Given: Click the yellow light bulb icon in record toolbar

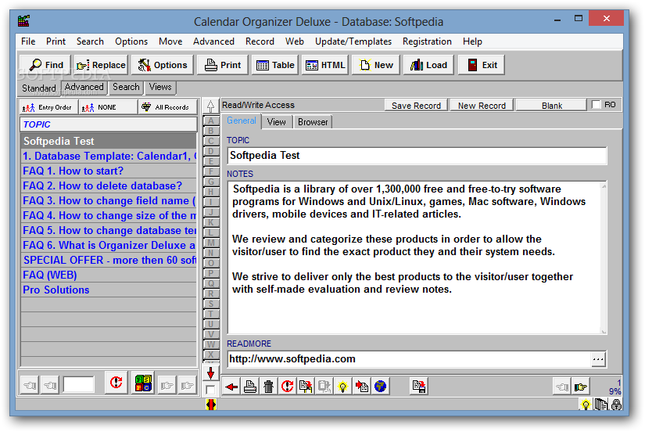Looking at the screenshot, I should 342,387.
